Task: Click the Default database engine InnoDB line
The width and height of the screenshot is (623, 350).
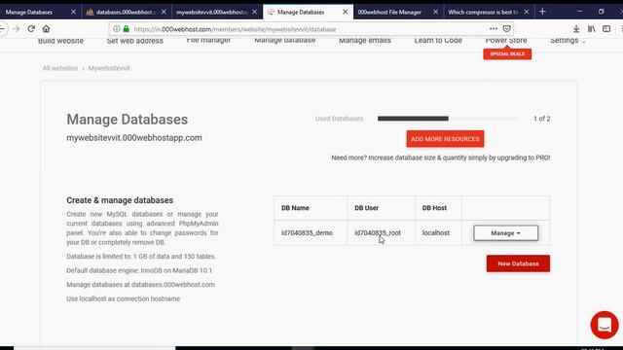Action: click(x=139, y=270)
